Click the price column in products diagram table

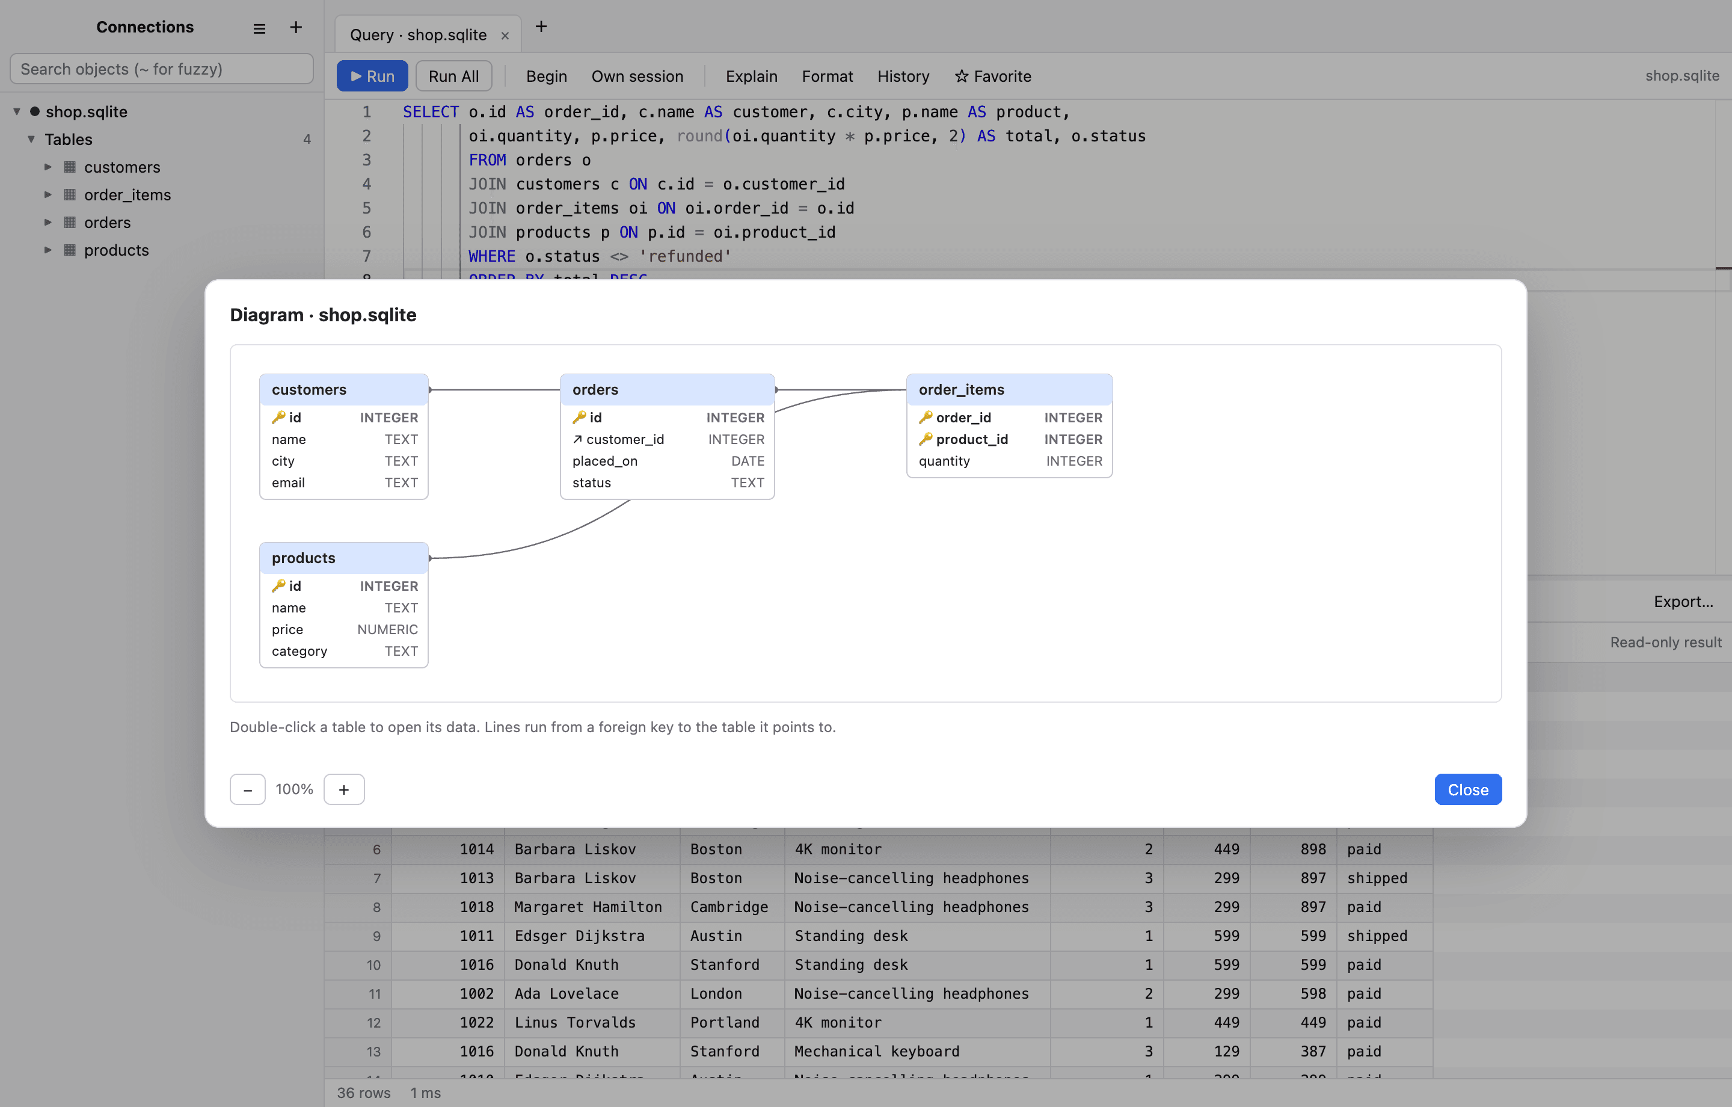click(345, 629)
